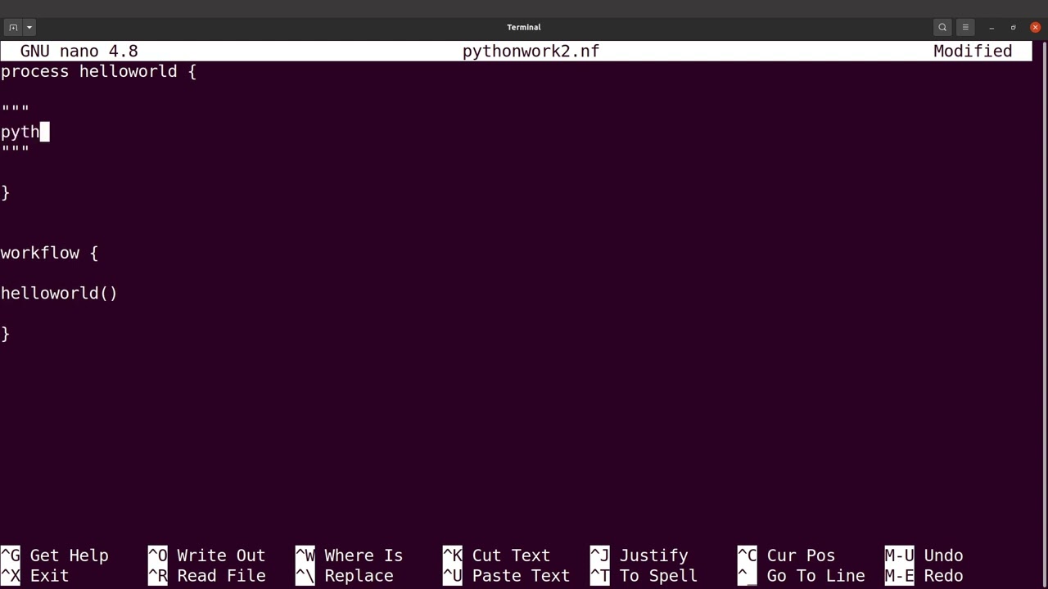
Task: Click the 'helloworld()' call line
Action: point(59,293)
